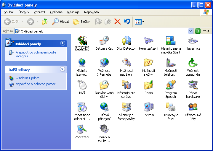Open Program Speech icon
Image resolution: width=213 pixels, height=151 pixels.
[x=171, y=85]
